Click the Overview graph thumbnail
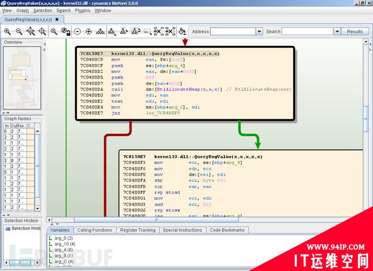This screenshot has width=373, height=271. click(22, 78)
